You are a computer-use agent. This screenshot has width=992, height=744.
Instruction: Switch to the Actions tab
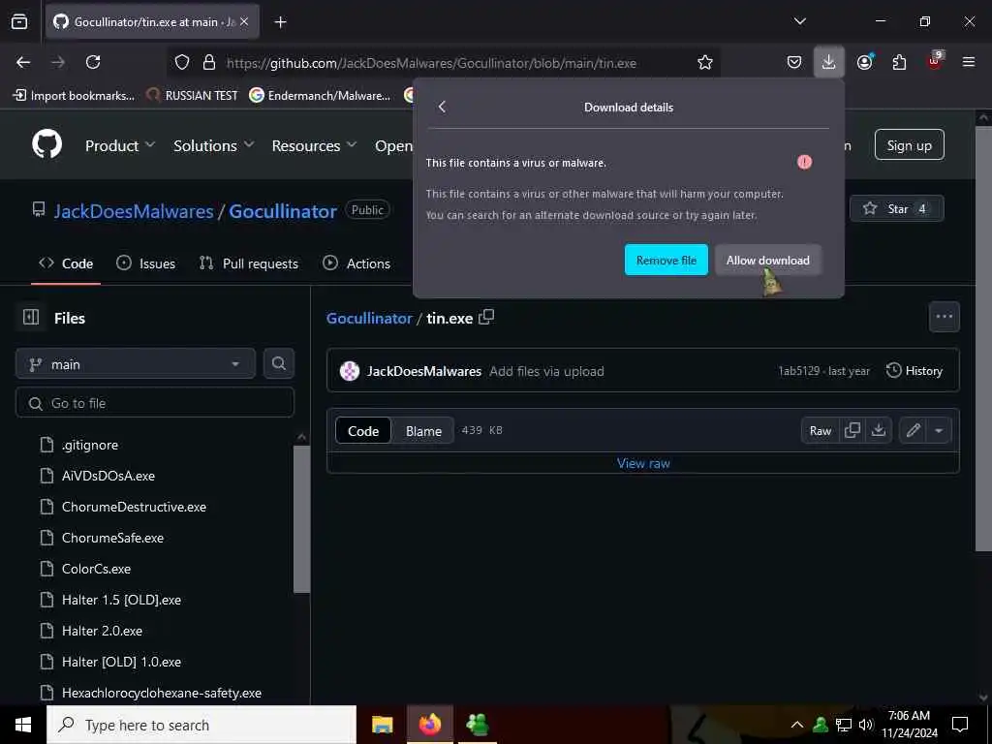[x=356, y=263]
